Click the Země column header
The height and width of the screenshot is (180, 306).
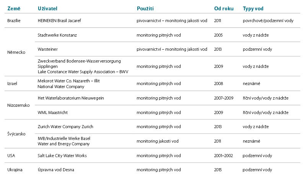14,8
